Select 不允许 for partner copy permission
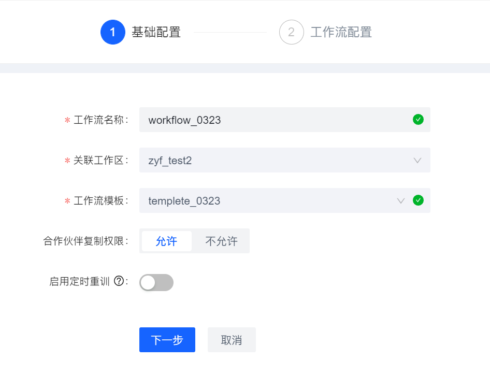This screenshot has height=375, width=490. coord(221,241)
